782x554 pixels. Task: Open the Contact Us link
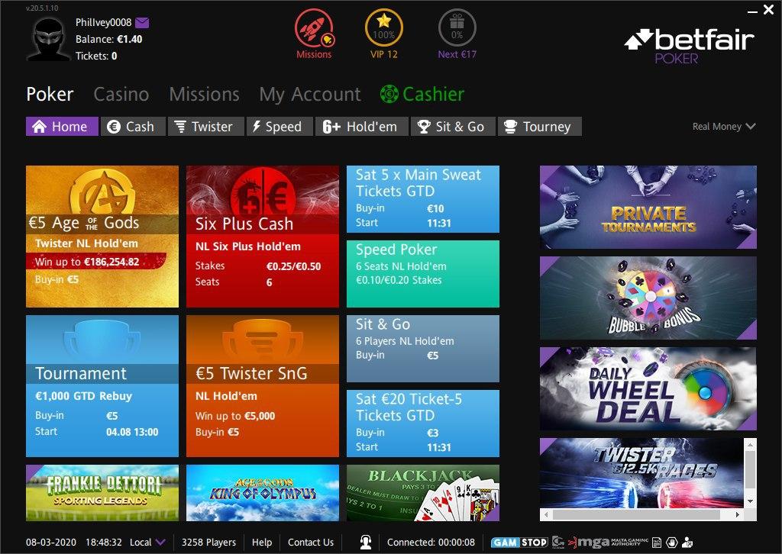[311, 542]
